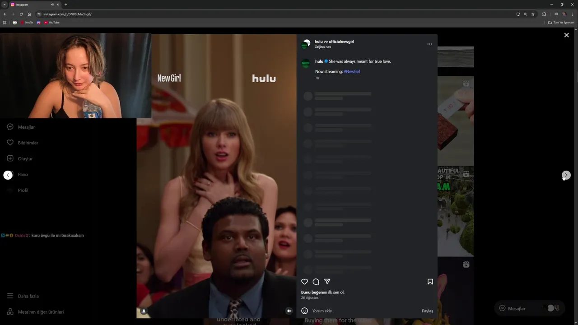Open Tüm Yer İşaretleri folder
This screenshot has width=578, height=325.
561,23
